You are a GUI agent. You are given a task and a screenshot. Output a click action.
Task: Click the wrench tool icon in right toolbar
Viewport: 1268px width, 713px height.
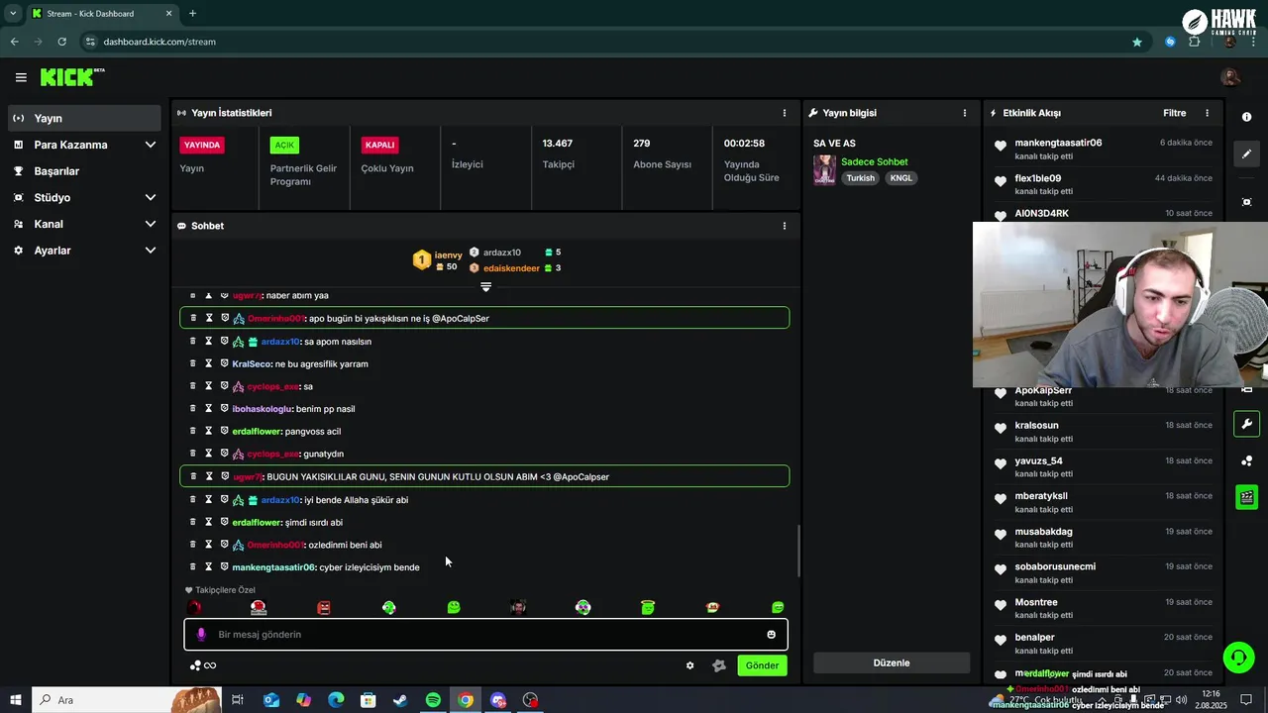coord(1246,425)
